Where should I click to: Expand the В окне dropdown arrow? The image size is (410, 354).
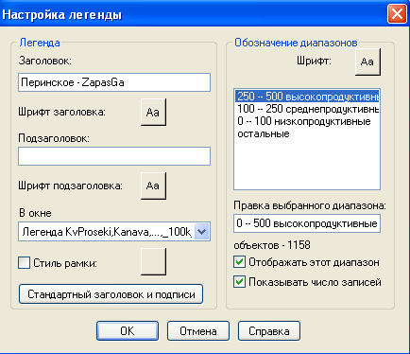click(201, 232)
